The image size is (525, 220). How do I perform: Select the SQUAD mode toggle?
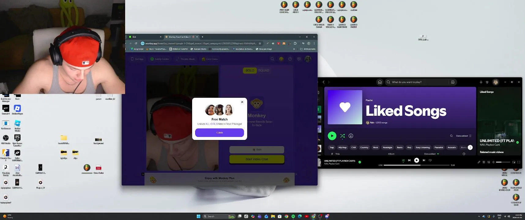coord(264,70)
